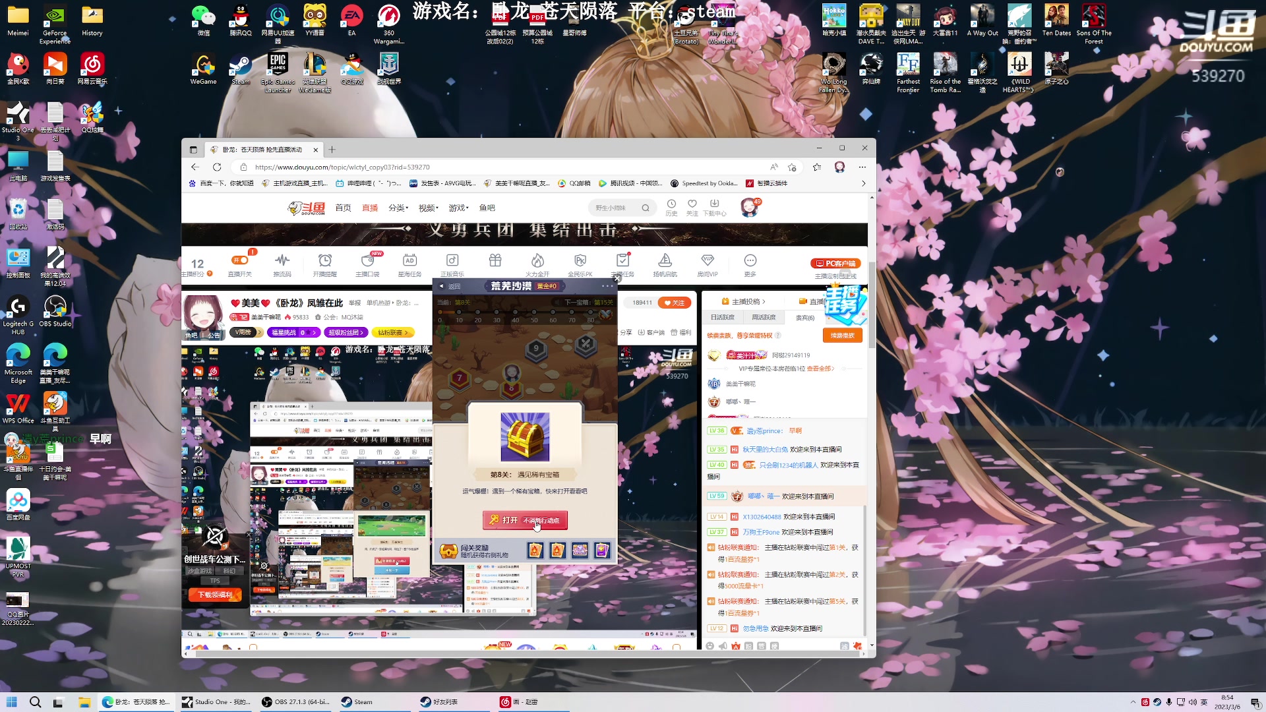This screenshot has width=1266, height=712.
Task: Click the user avatar with 49 badge
Action: point(750,208)
